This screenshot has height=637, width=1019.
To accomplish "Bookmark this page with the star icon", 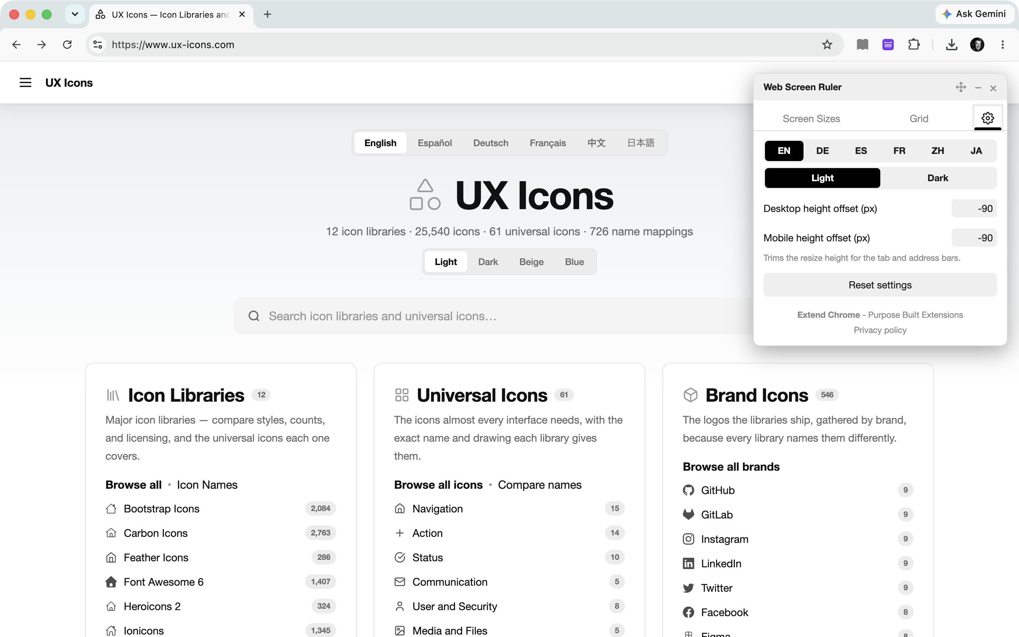I will pyautogui.click(x=827, y=45).
